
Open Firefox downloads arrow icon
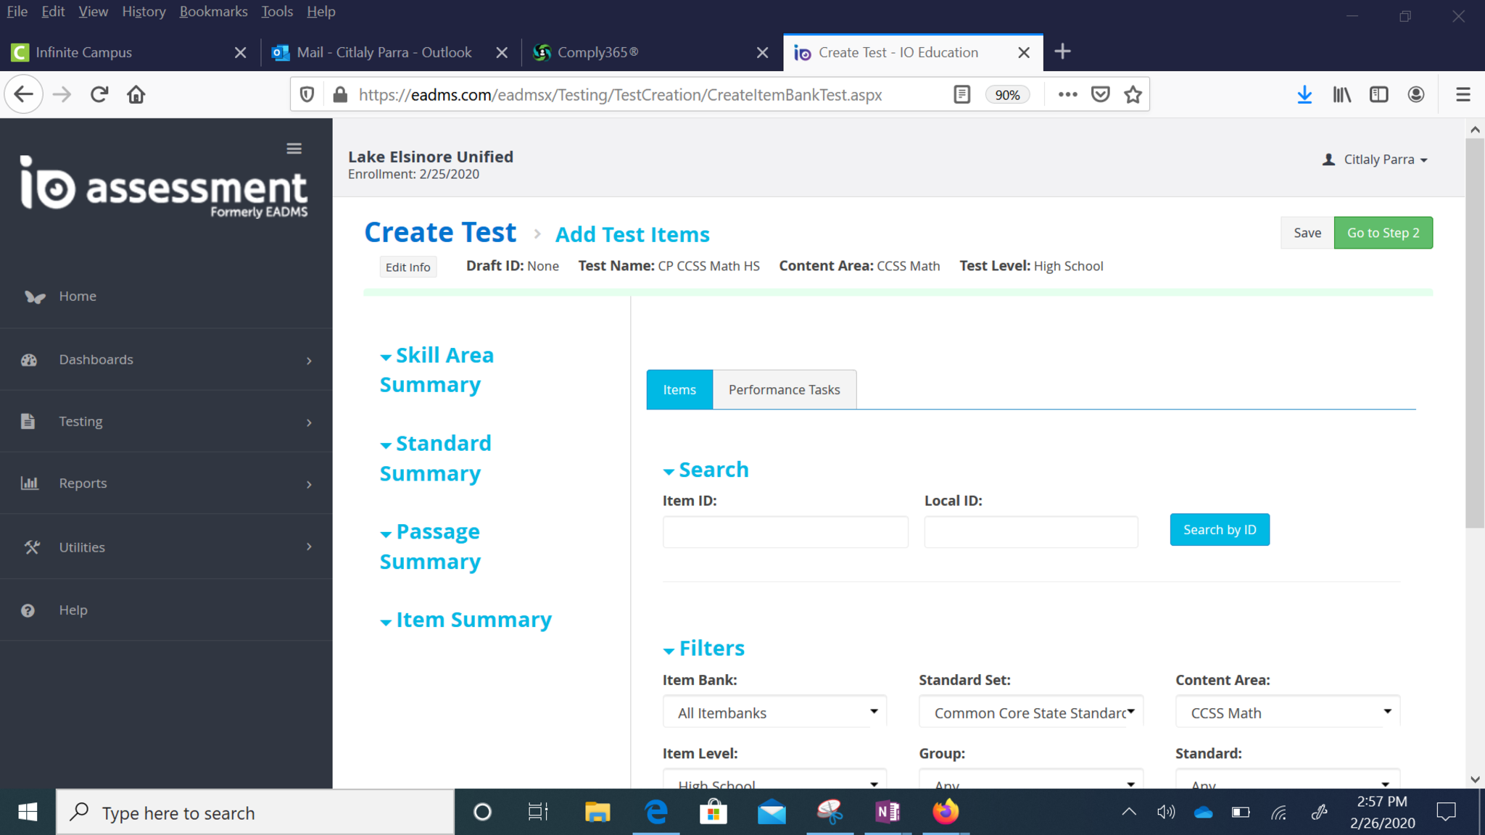[x=1304, y=95]
